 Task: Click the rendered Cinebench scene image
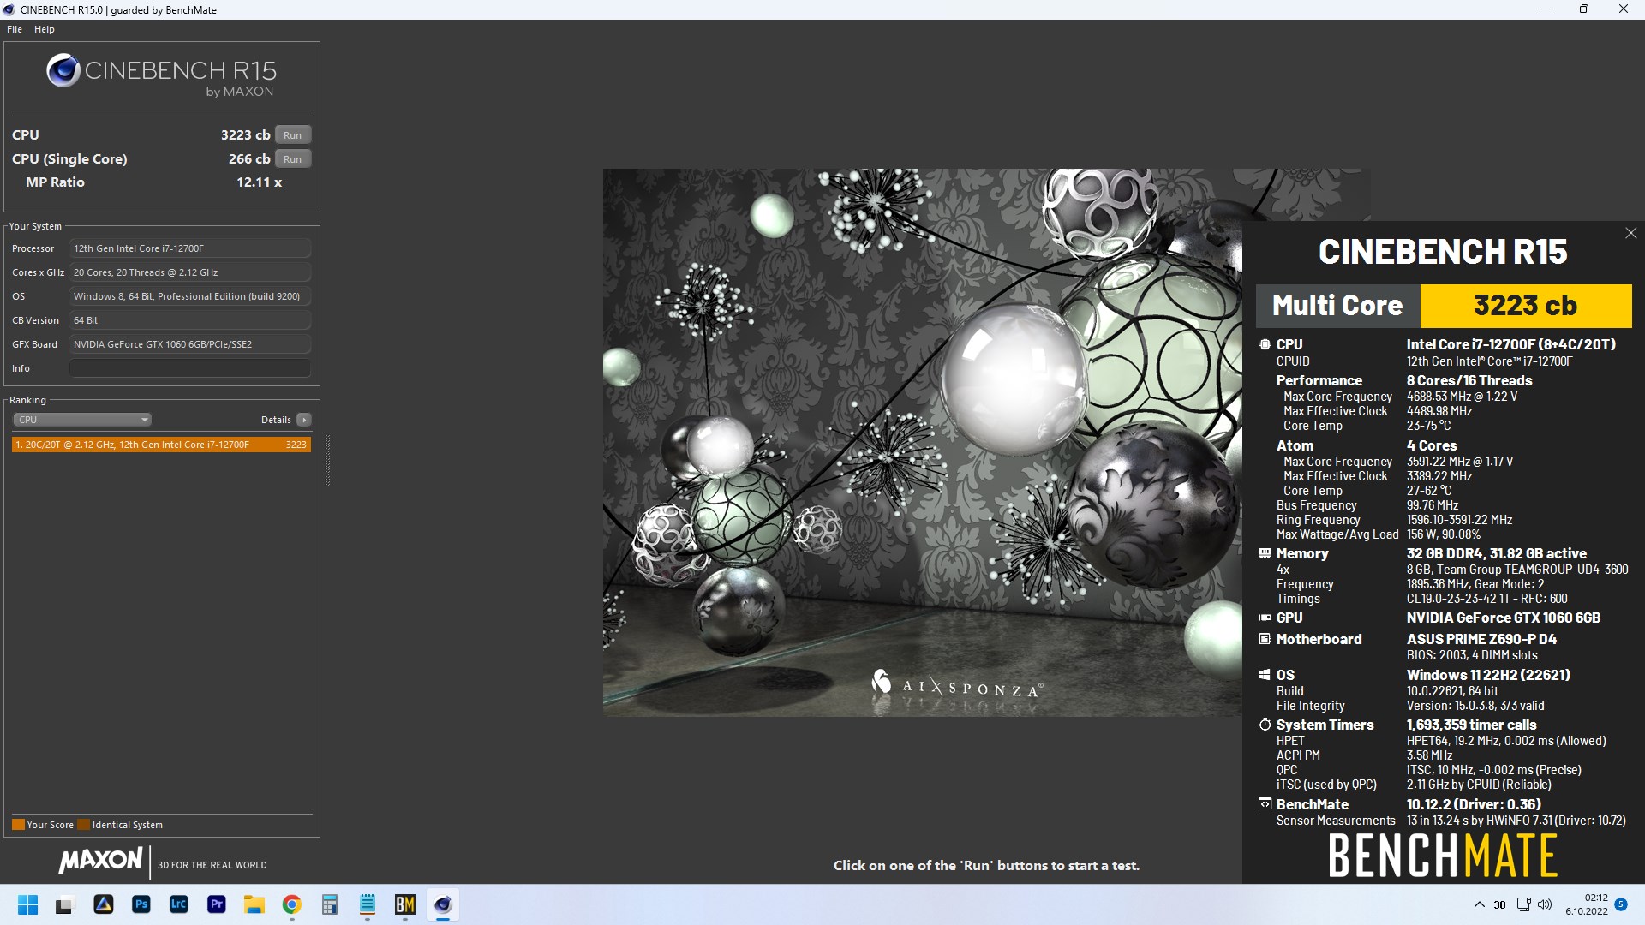[x=922, y=443]
